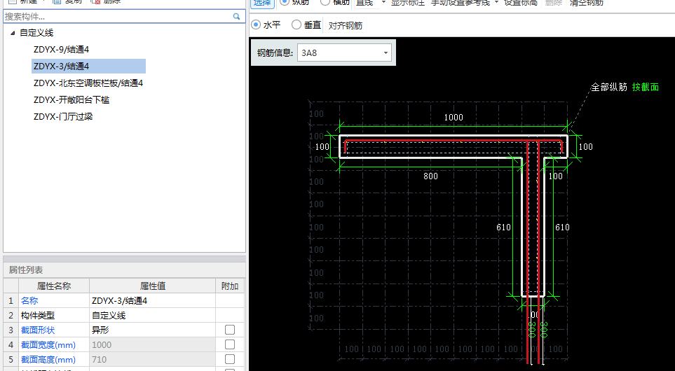Click the 附加 column header
This screenshot has height=371, width=675.
230,286
